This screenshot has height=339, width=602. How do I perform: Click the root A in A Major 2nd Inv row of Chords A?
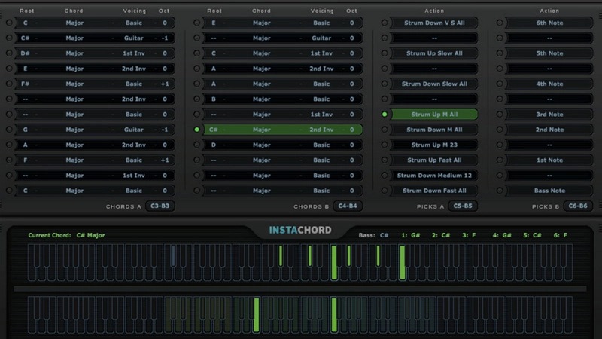click(26, 145)
